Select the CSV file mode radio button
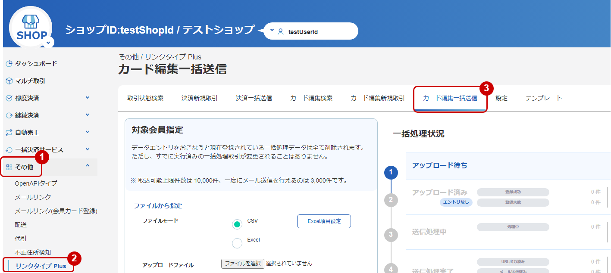Screen dimensions: 611x273 pos(237,224)
